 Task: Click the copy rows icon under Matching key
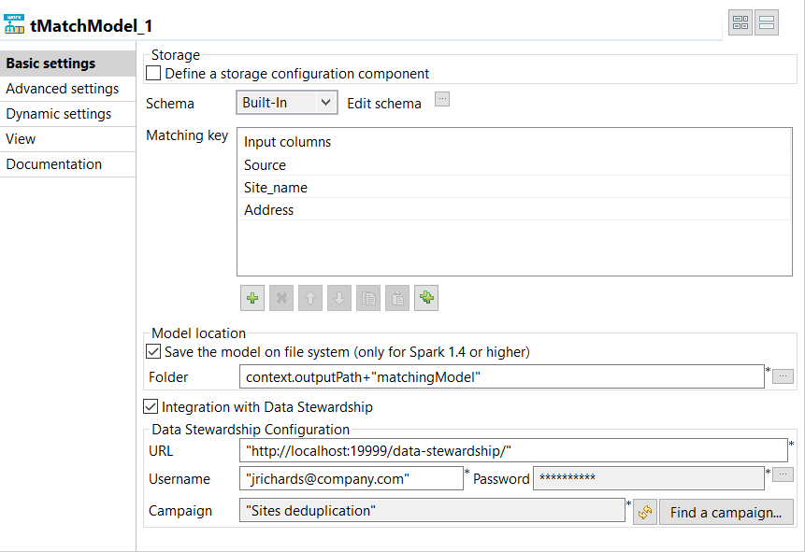[368, 299]
